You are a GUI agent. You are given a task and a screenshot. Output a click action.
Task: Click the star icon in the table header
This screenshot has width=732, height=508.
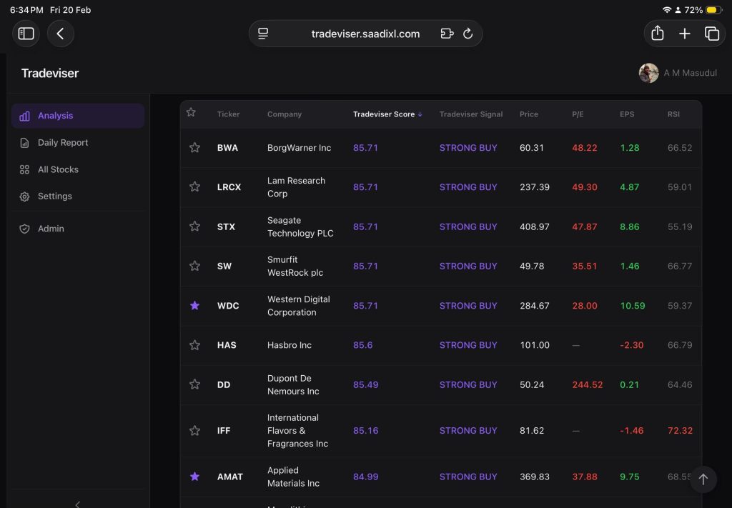click(x=191, y=112)
